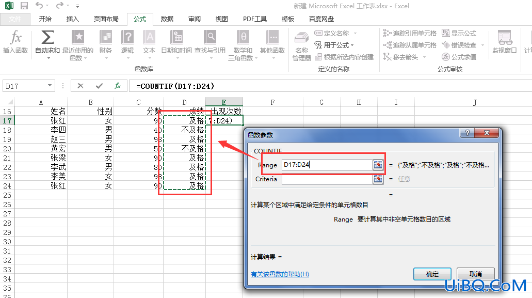The width and height of the screenshot is (532, 298).
Task: Expand the AutoSum dropdown arrow
Action: click(x=48, y=58)
